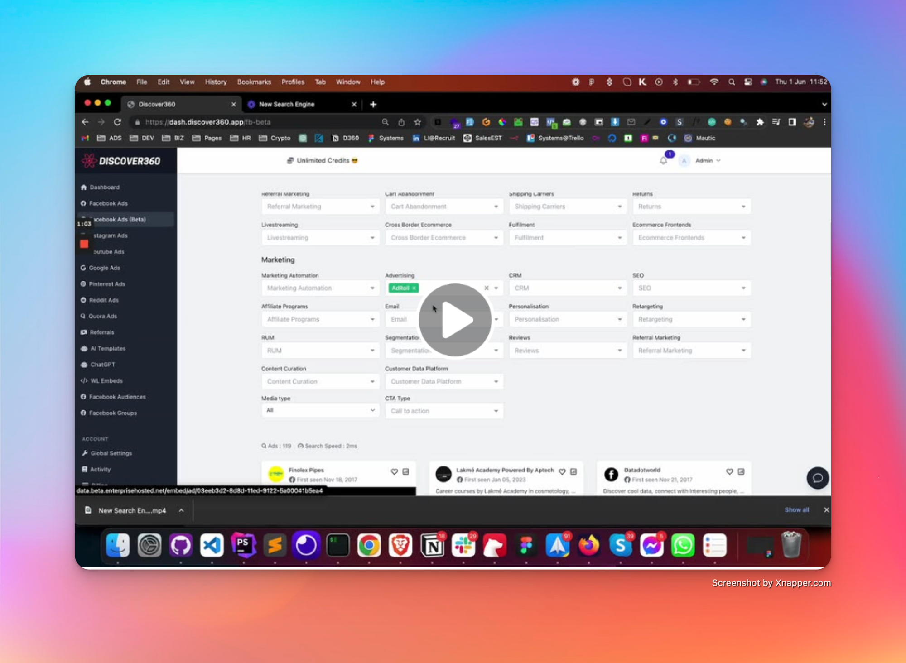Click the large video play button

click(x=455, y=320)
